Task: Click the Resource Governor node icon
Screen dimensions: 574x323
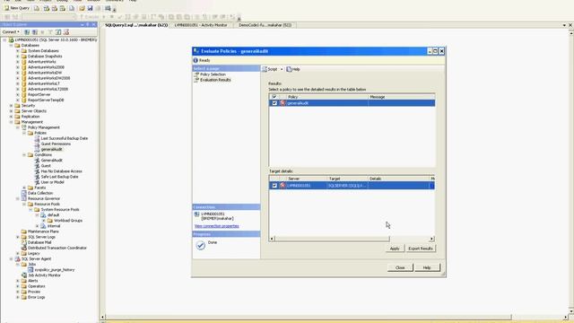Action: pos(24,198)
